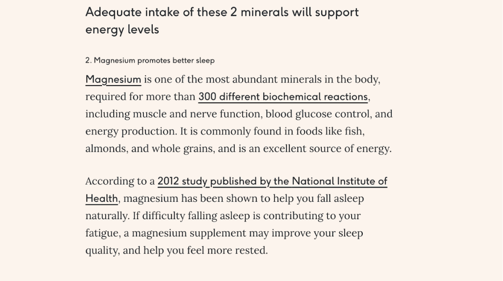This screenshot has height=281, width=503.
Task: Open the underlined Magnesium link
Action: click(113, 80)
